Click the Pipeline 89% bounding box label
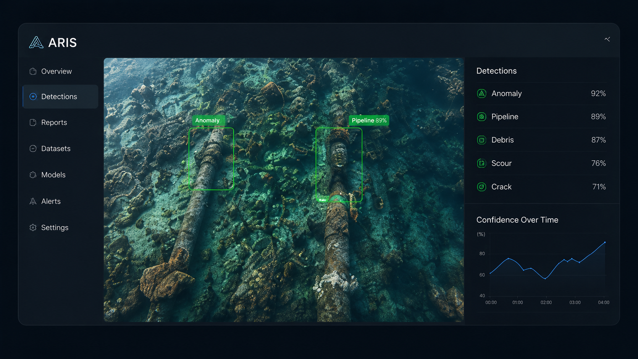 click(x=369, y=120)
